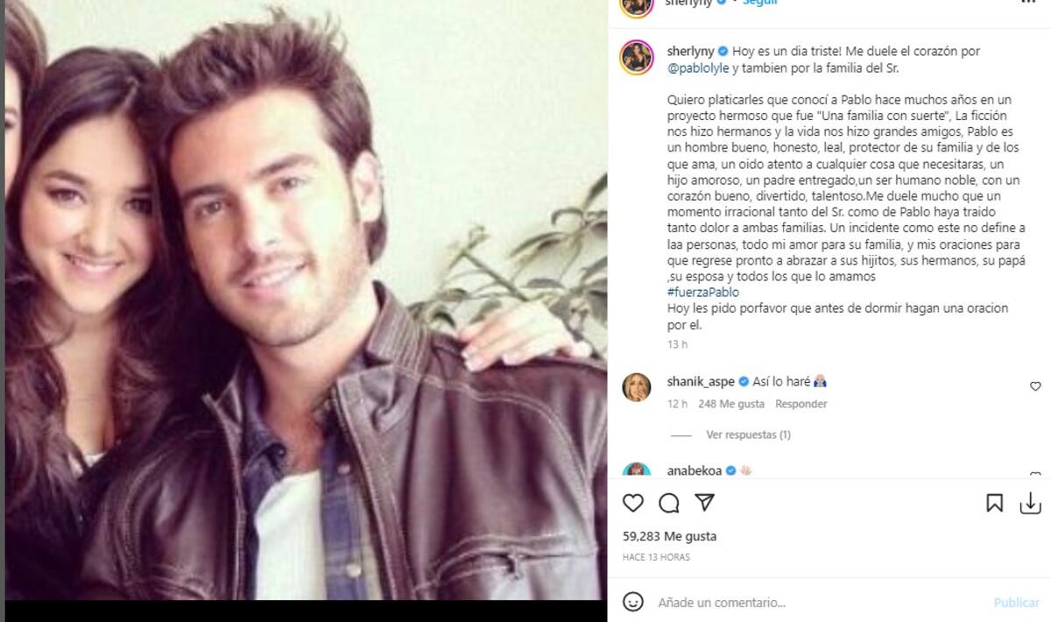
Task: Click Publicar to post comment
Action: 1016,603
